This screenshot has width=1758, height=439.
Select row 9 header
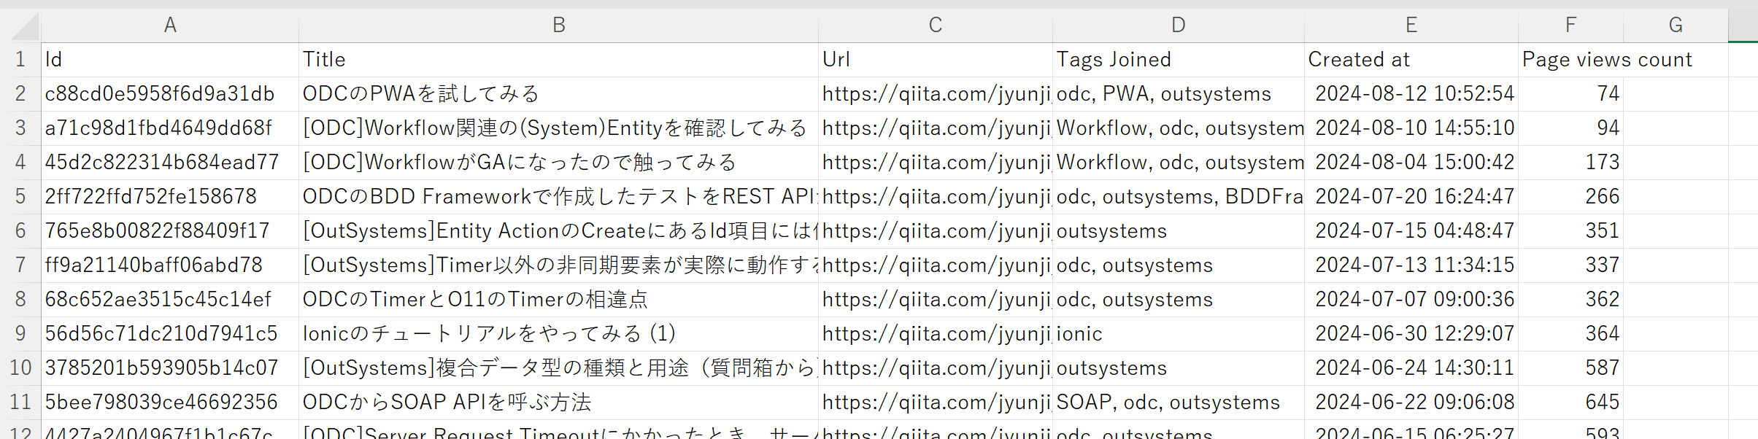click(x=20, y=334)
